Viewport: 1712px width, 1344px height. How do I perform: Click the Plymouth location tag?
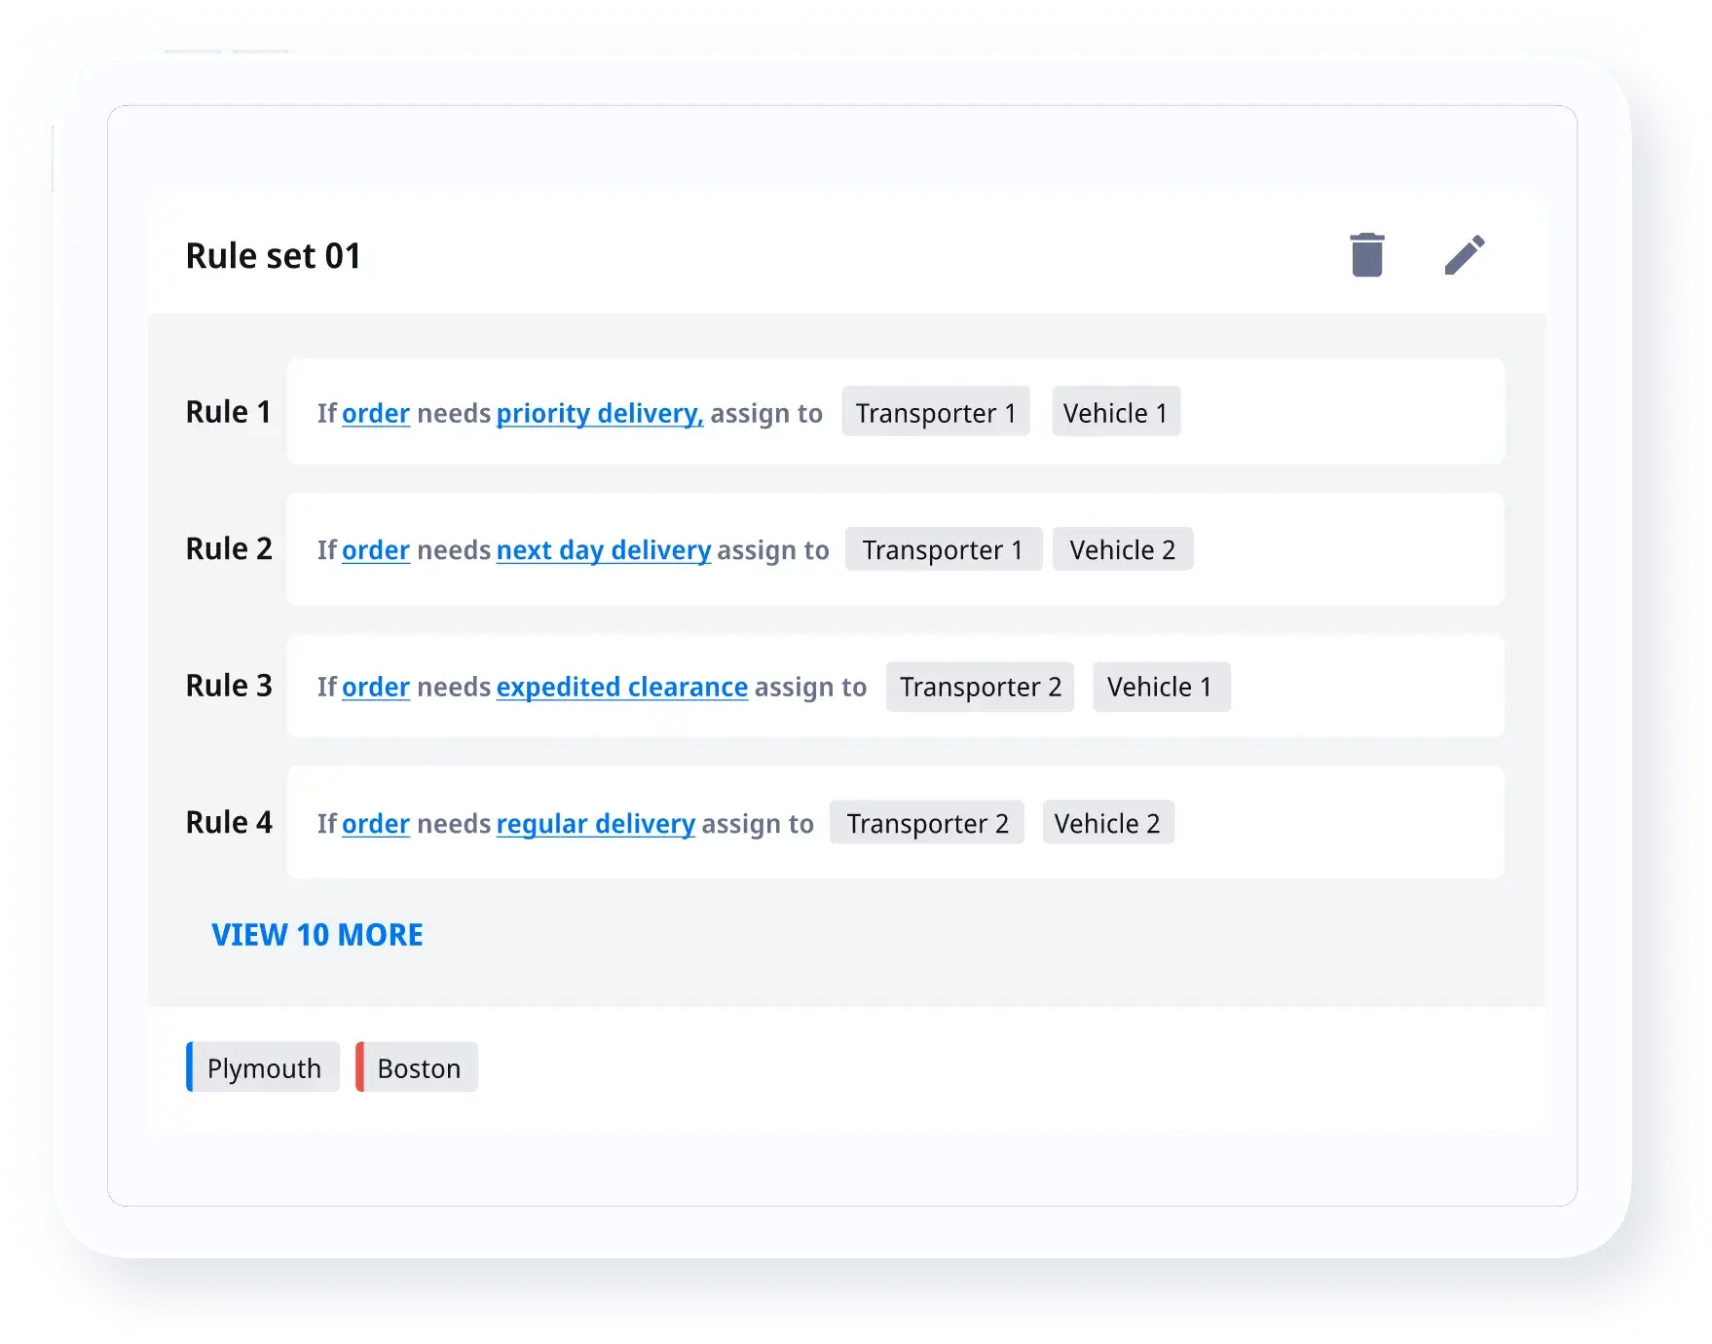(x=264, y=1068)
